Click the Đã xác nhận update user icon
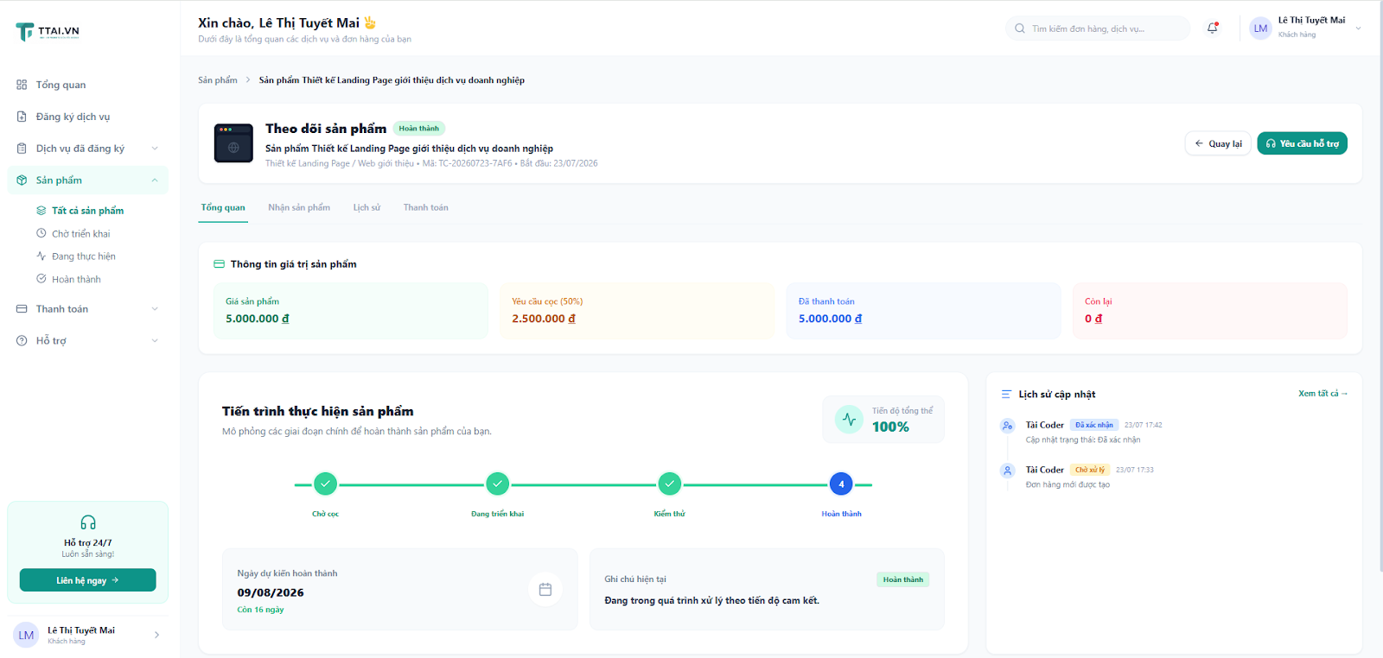 tap(1007, 426)
